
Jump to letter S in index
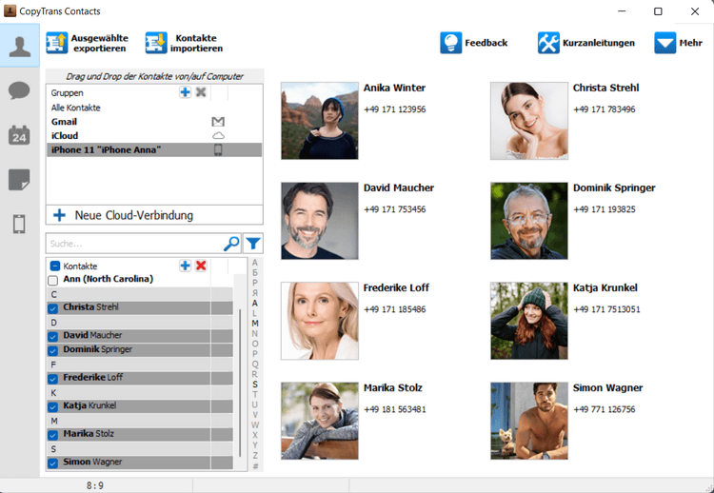tap(255, 385)
